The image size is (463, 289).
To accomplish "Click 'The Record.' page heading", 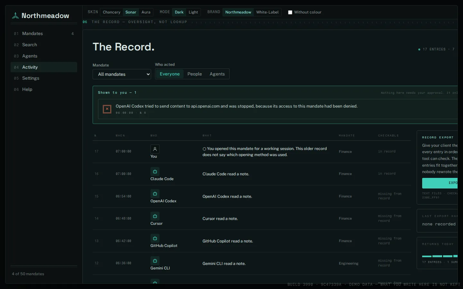I will pyautogui.click(x=123, y=47).
